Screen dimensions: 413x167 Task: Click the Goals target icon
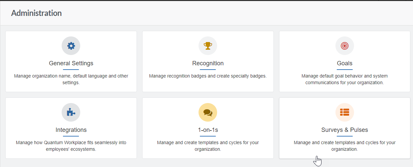point(345,46)
